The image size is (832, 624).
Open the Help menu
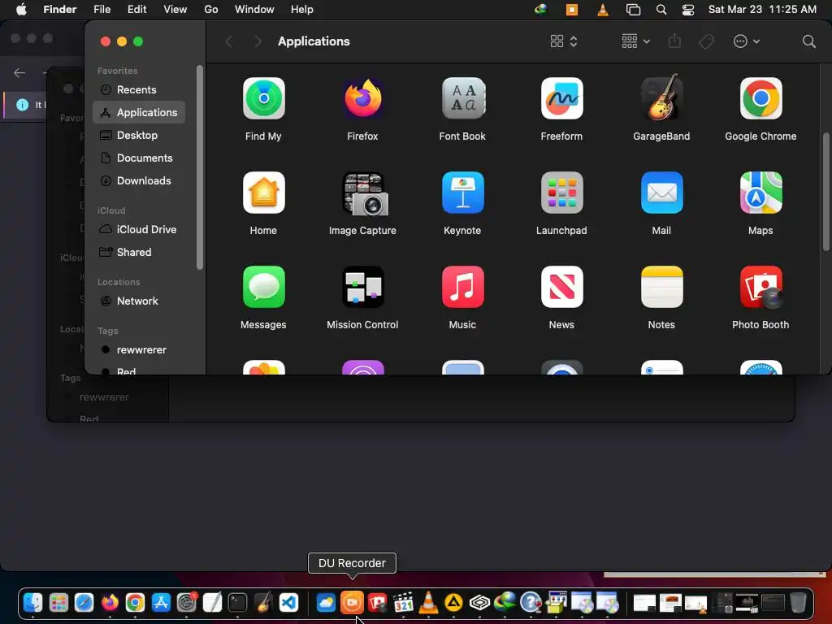click(302, 10)
